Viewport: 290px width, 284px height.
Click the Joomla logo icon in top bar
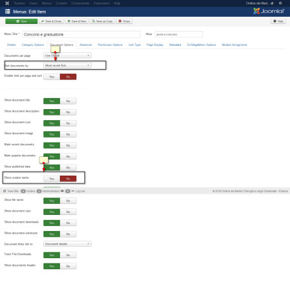click(7, 3)
